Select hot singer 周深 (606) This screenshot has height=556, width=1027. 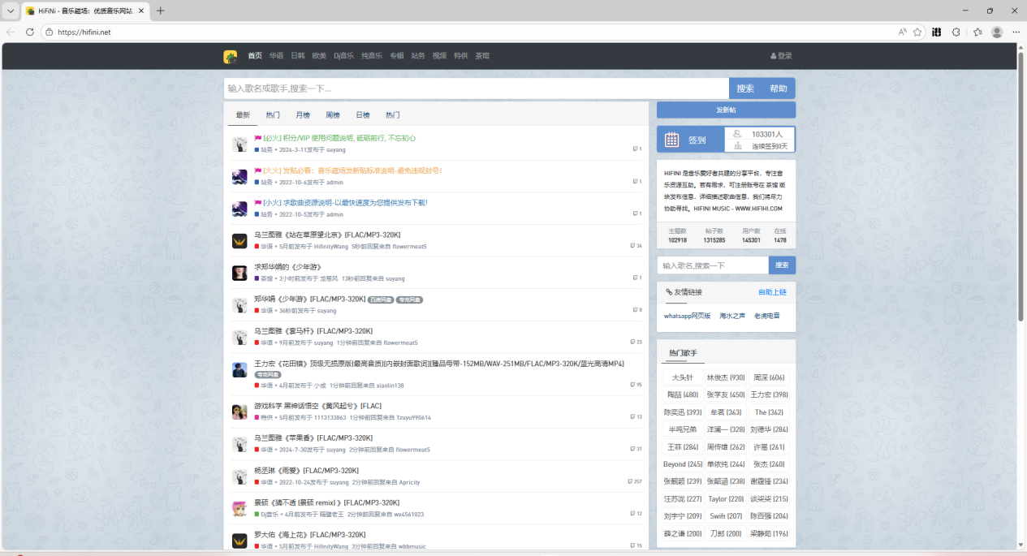[769, 377]
